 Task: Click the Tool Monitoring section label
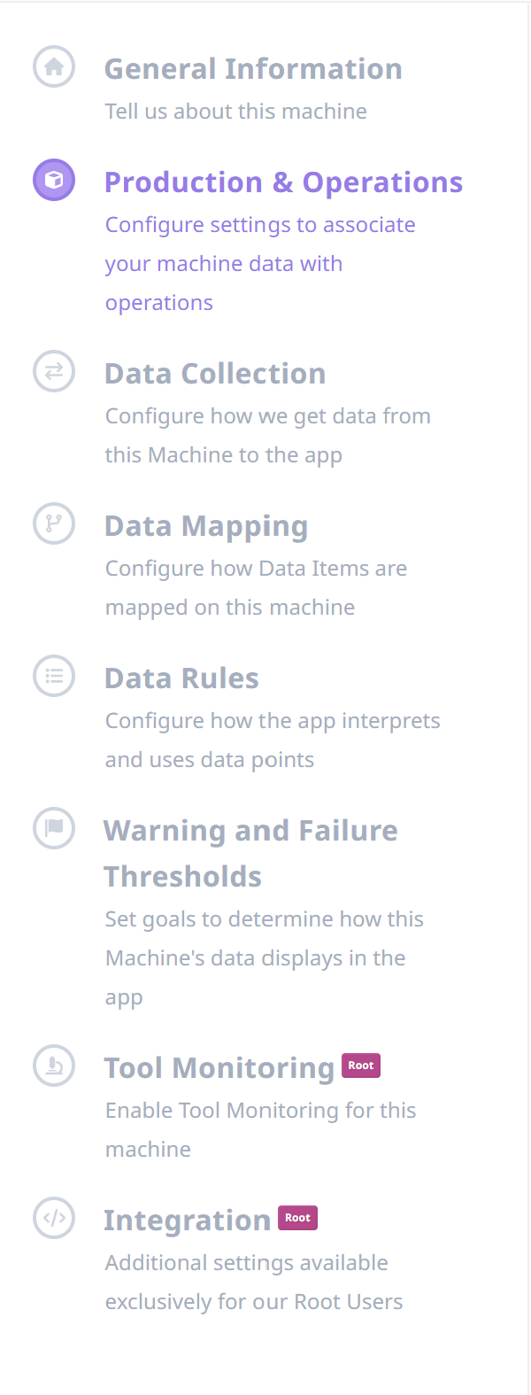tap(219, 1067)
